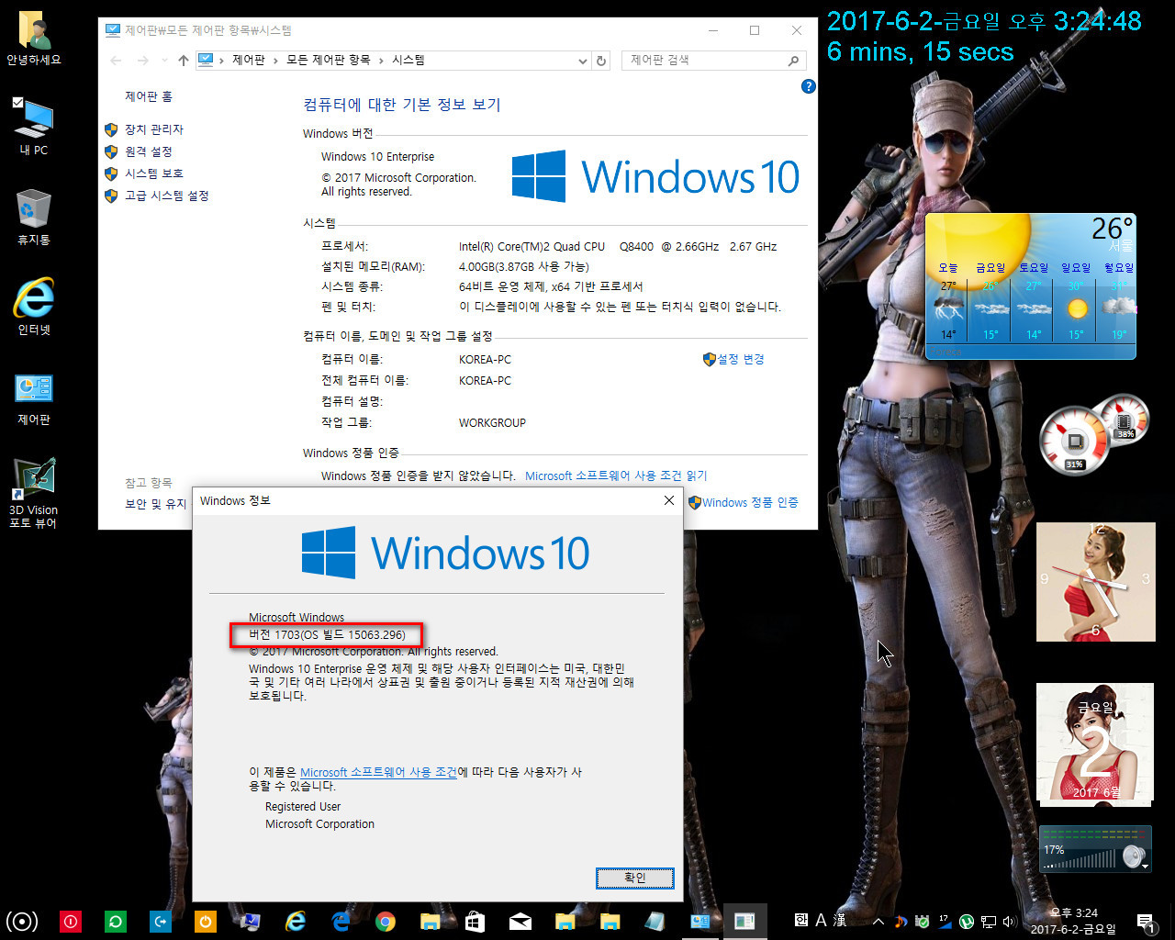This screenshot has height=940, width=1175.
Task: Click the network tray icon
Action: [x=989, y=921]
